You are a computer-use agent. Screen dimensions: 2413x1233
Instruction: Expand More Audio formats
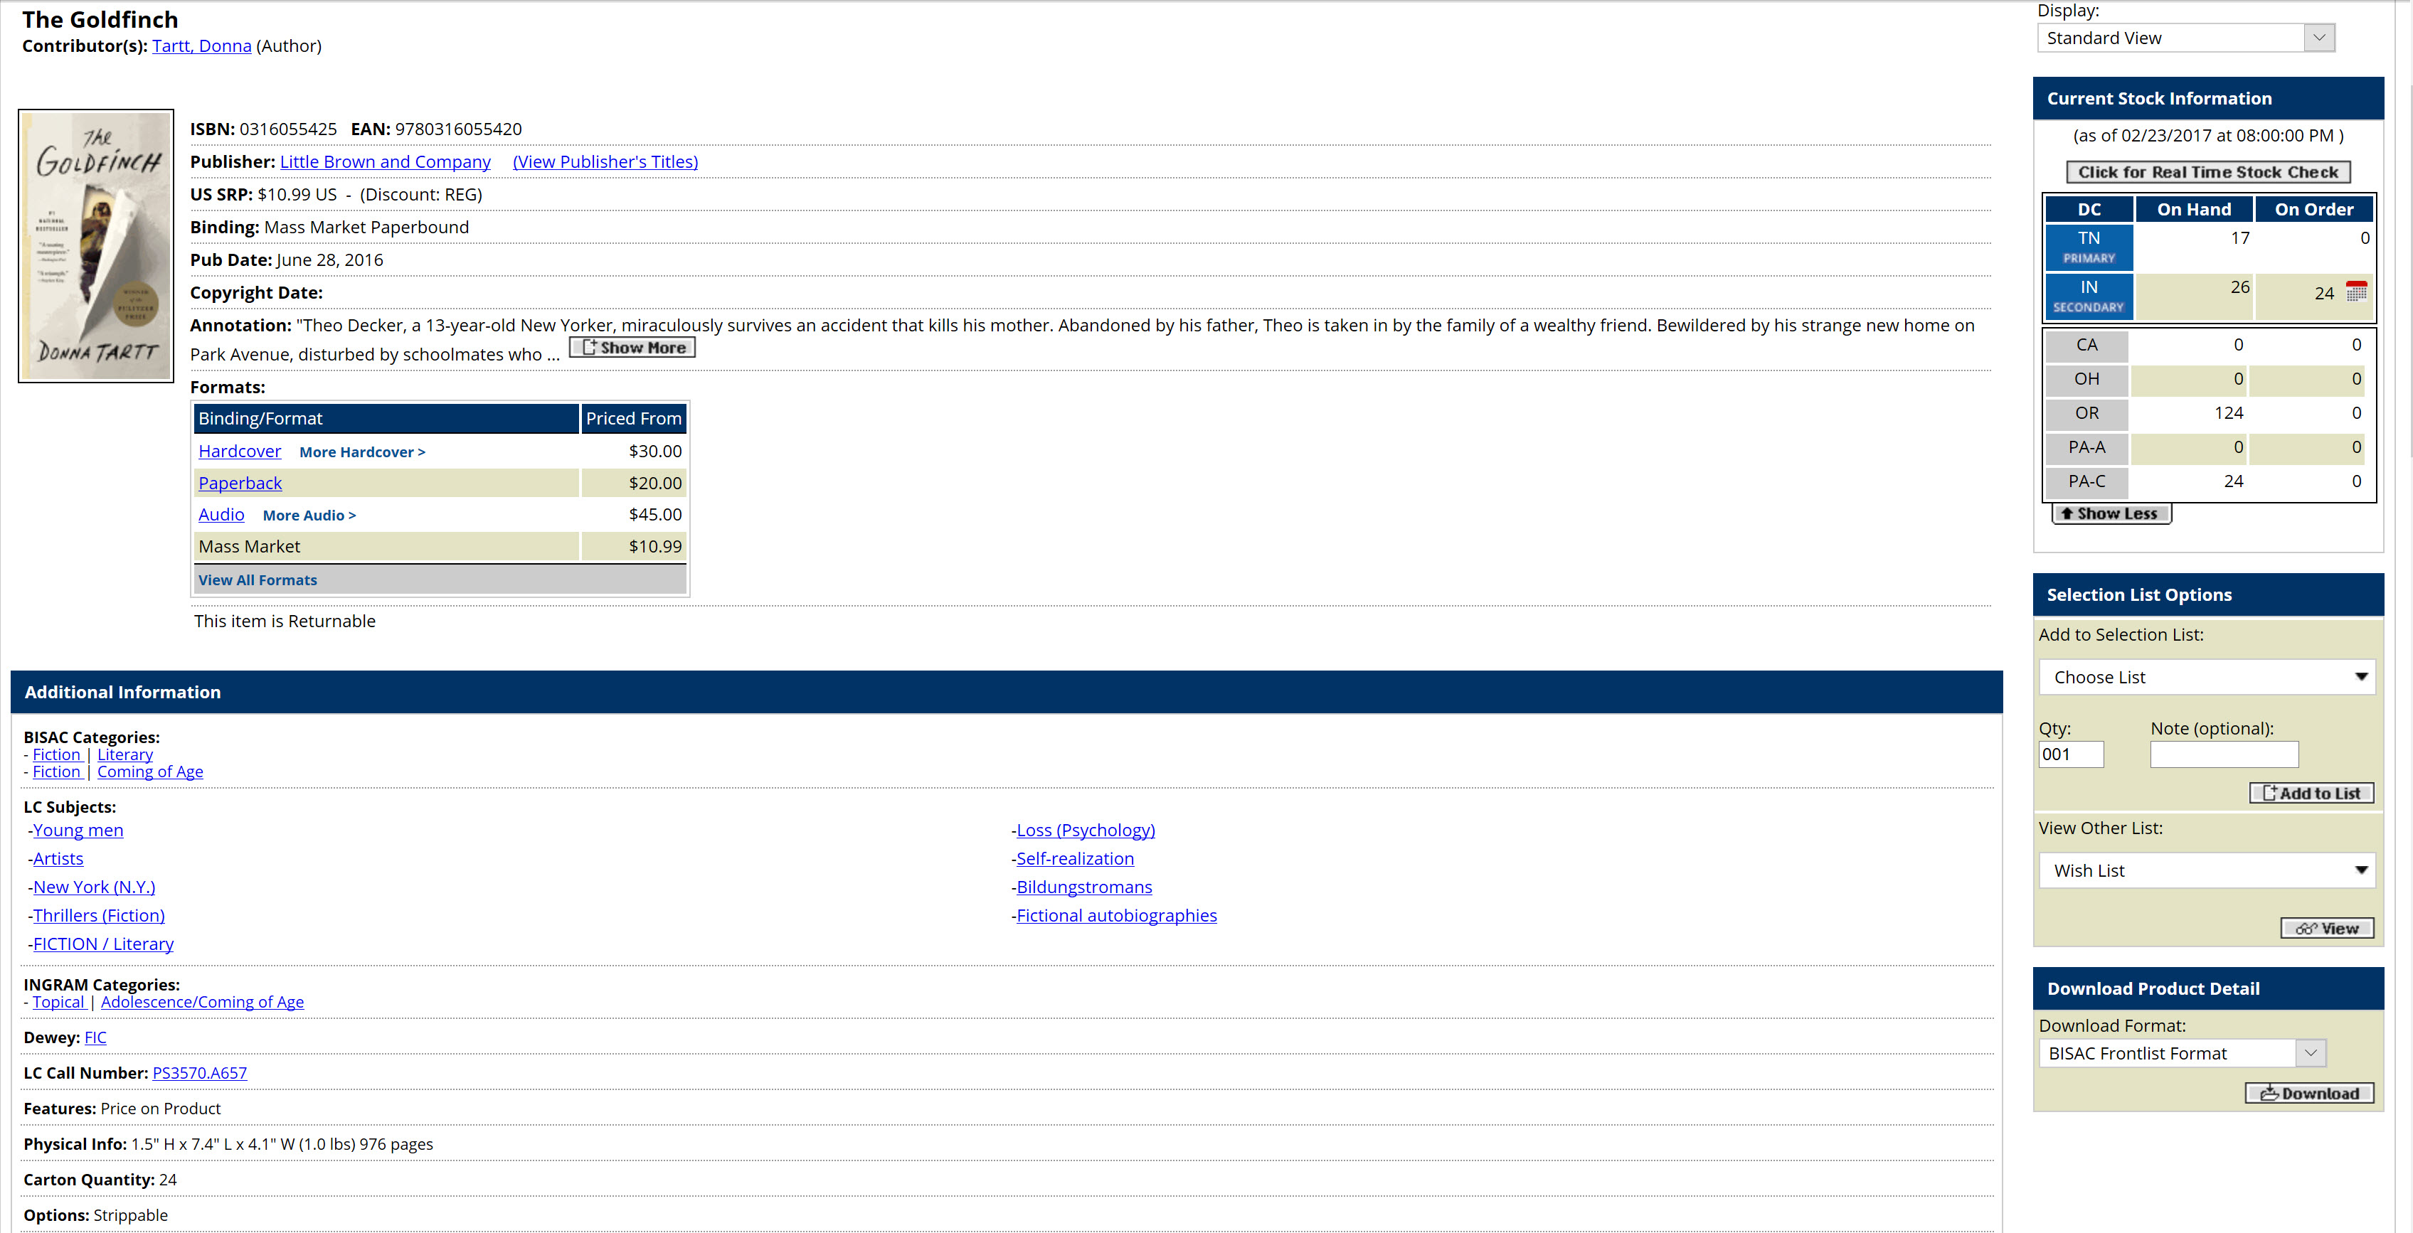pos(309,515)
